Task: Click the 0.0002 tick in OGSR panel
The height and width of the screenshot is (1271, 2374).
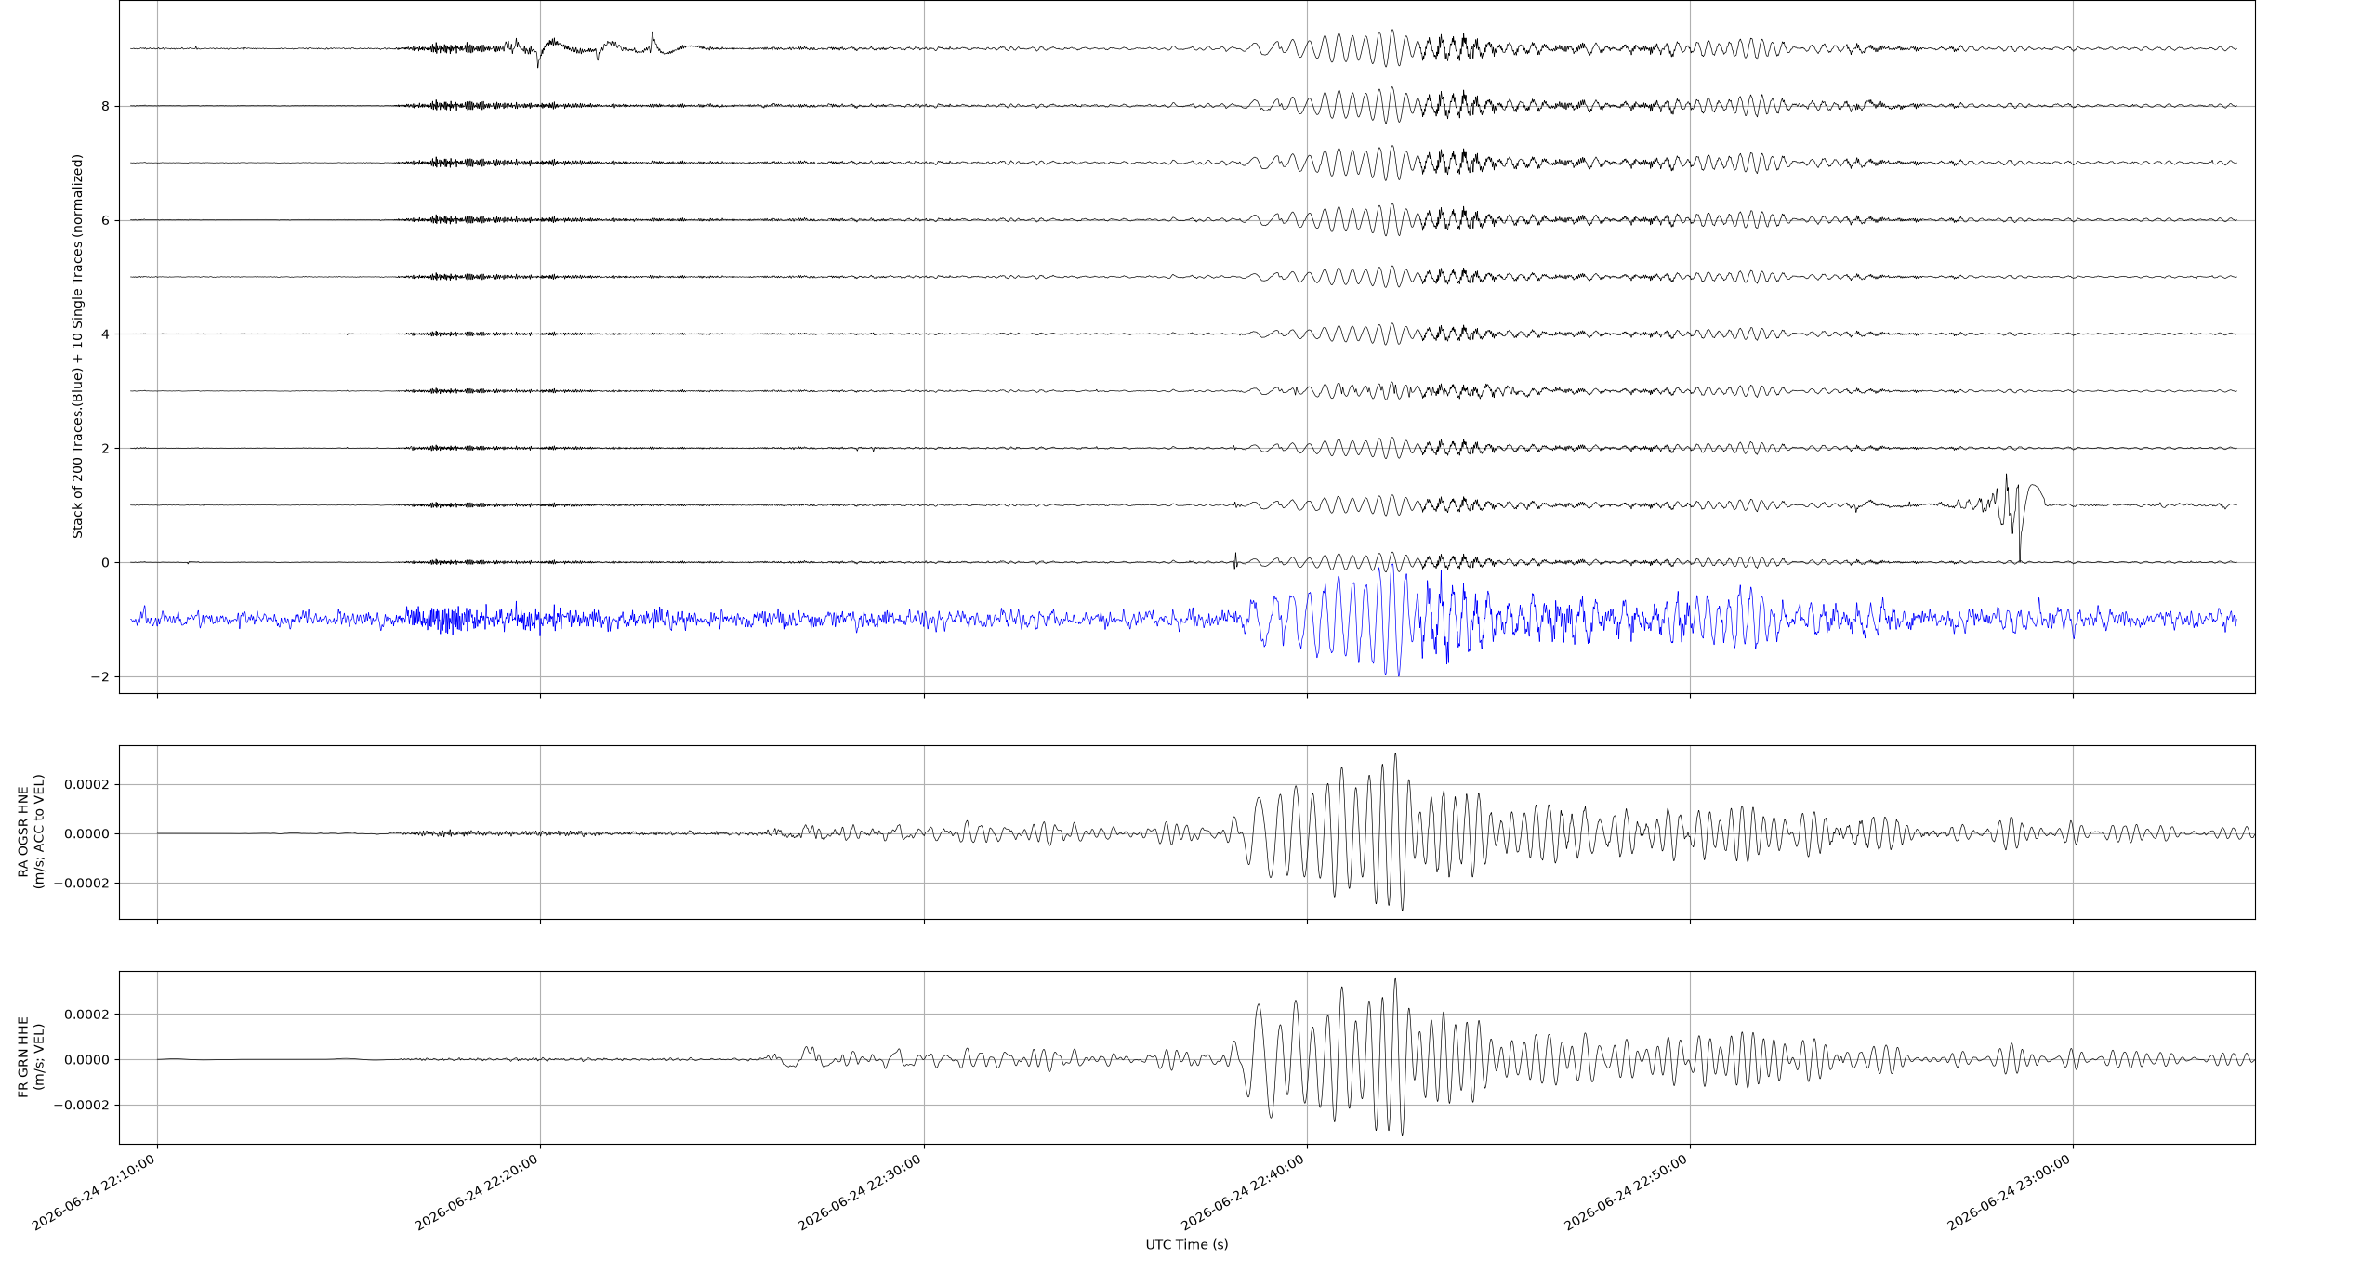Action: point(86,784)
